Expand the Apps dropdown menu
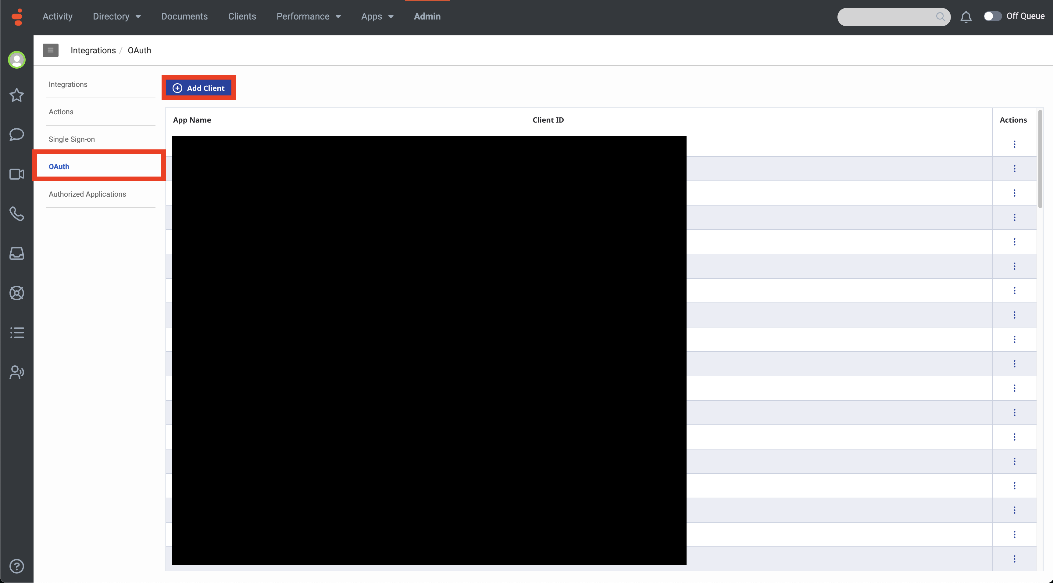This screenshot has width=1053, height=583. pyautogui.click(x=377, y=16)
